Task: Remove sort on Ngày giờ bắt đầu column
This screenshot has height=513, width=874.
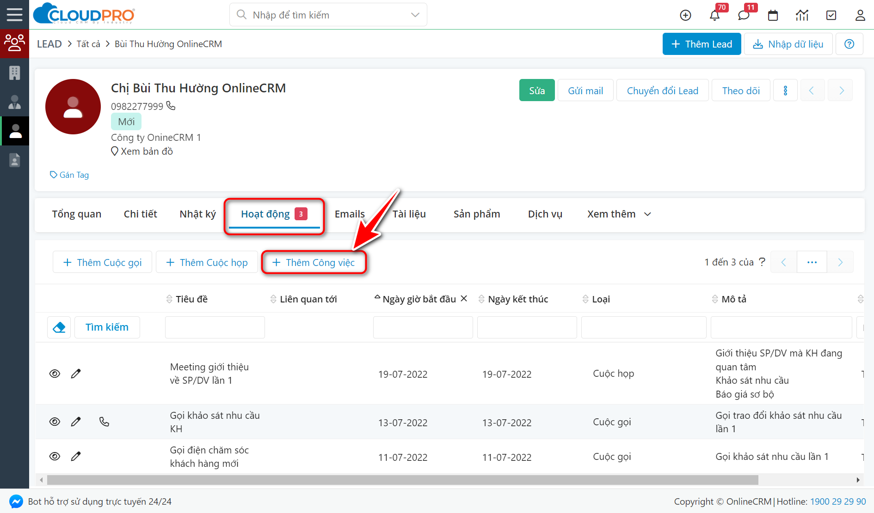Action: 464,298
